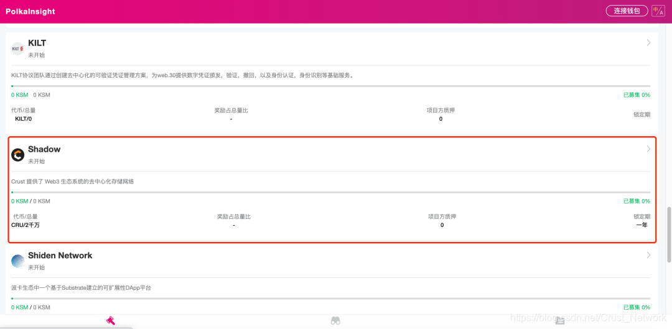Click 已募集 0% in Shiden Network card

click(x=637, y=307)
